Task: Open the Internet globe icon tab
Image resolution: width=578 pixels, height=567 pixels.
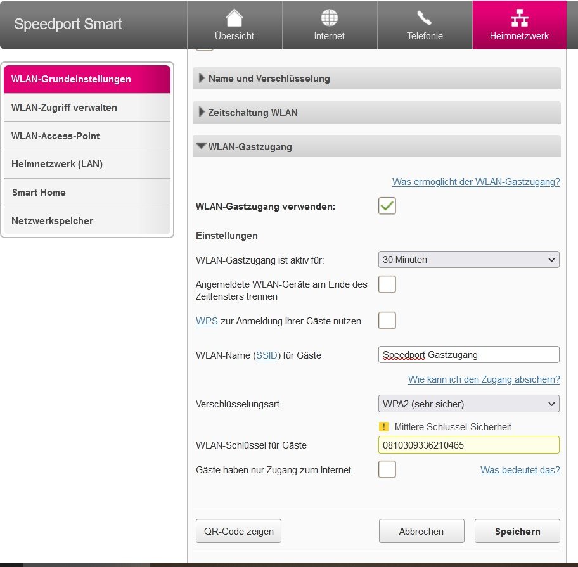Action: (330, 25)
